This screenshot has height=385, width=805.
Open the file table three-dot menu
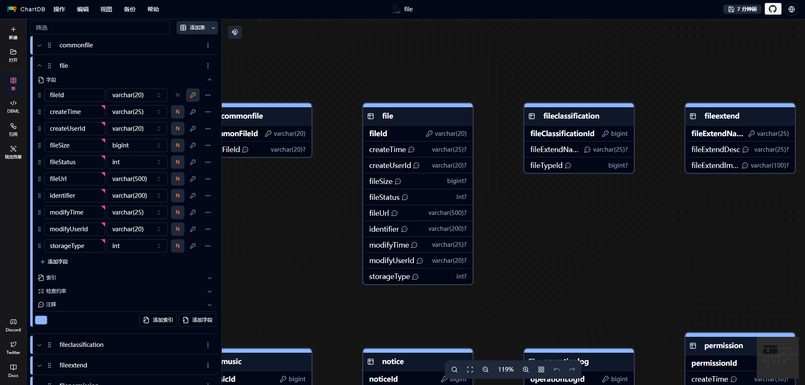208,66
